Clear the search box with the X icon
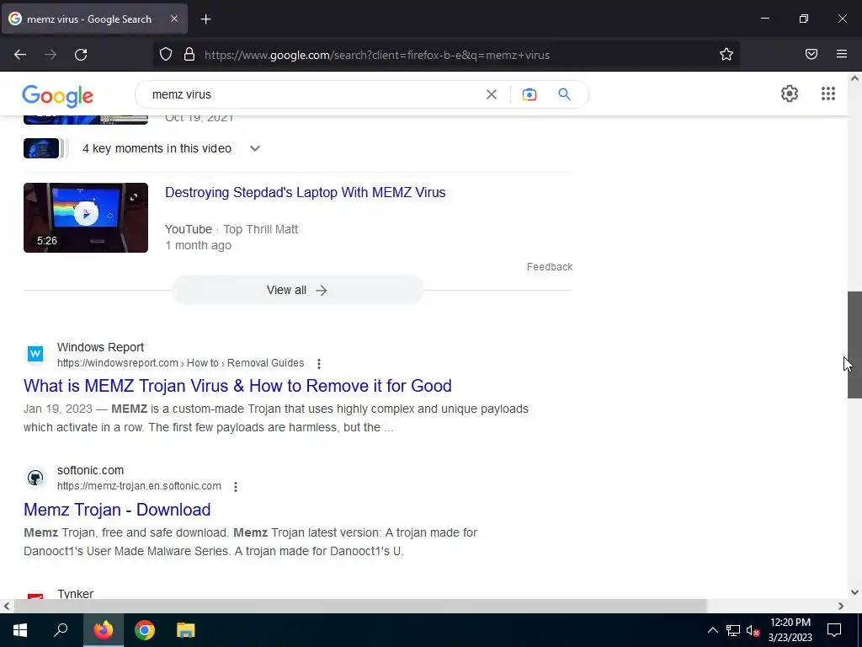This screenshot has width=862, height=647. coord(492,94)
